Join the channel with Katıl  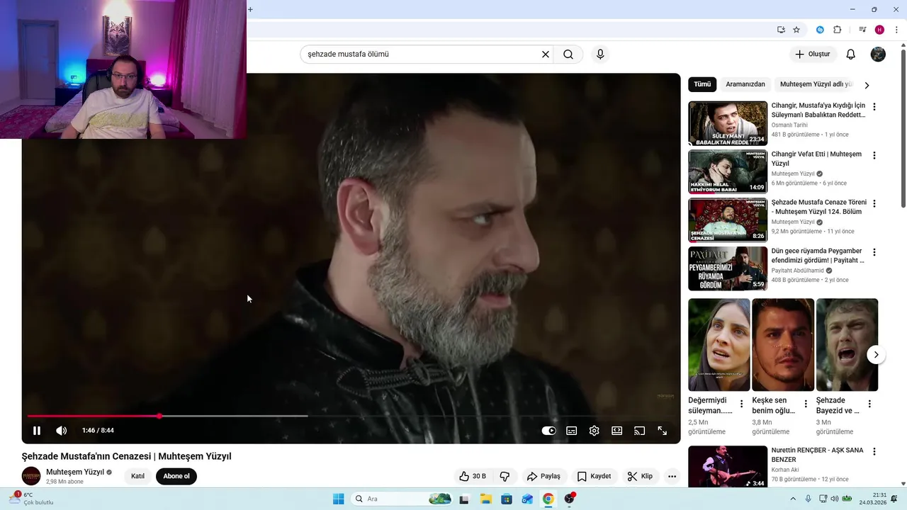pyautogui.click(x=138, y=476)
